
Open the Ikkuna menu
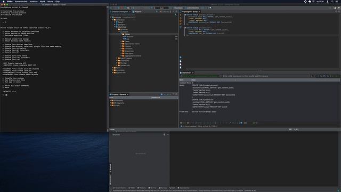[x=50, y=1]
